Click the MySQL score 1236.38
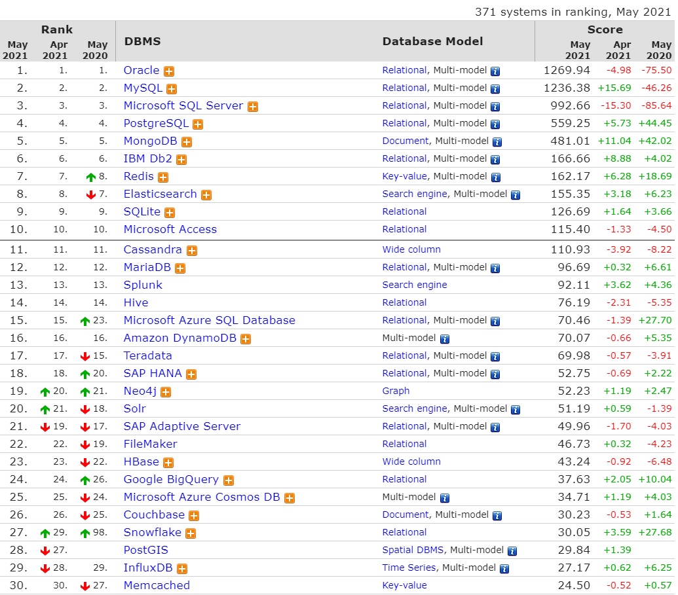Screen dimensions: 678x595 567,88
